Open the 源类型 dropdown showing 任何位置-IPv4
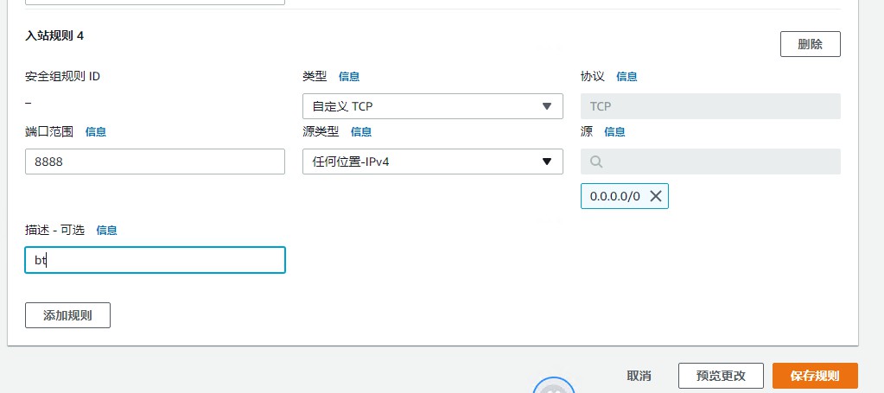 (432, 162)
